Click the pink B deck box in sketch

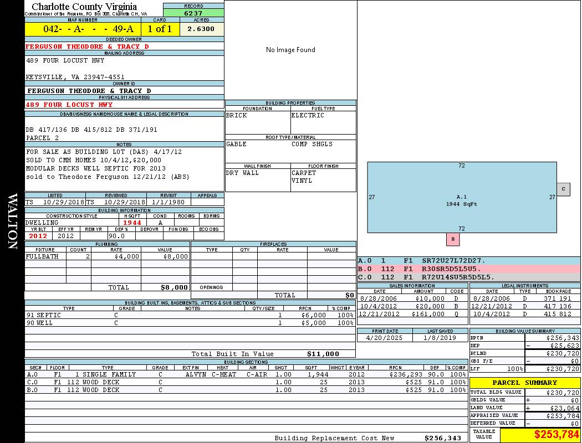click(x=453, y=239)
